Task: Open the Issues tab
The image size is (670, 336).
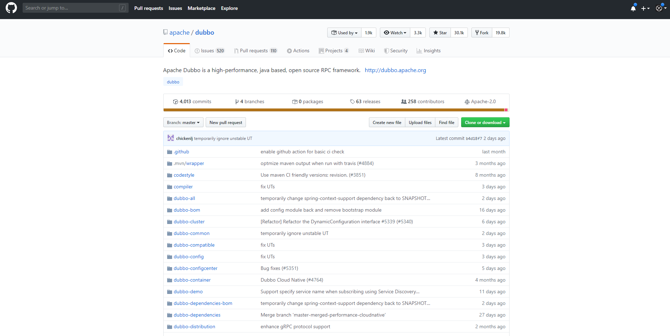Action: click(210, 51)
